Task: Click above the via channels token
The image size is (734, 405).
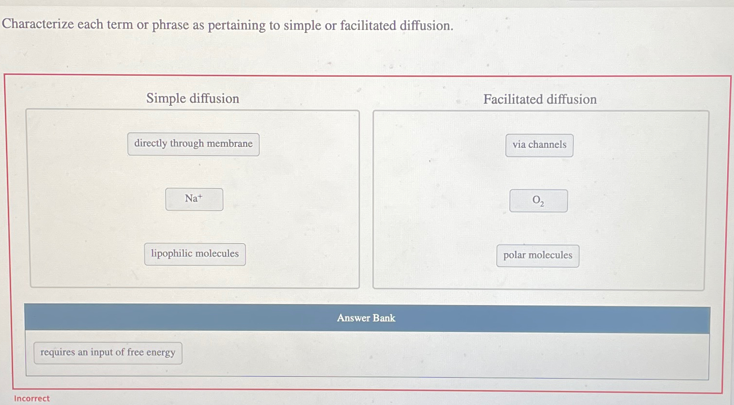Action: point(539,123)
